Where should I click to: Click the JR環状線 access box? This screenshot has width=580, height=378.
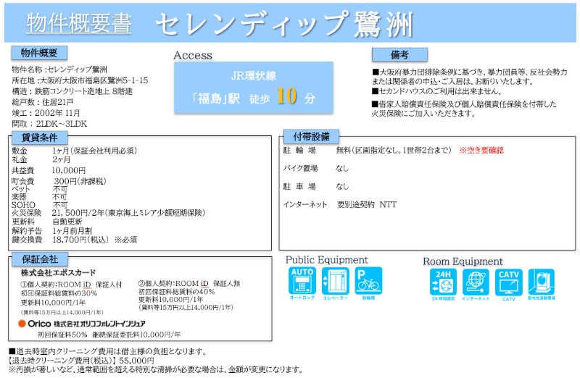tap(254, 74)
